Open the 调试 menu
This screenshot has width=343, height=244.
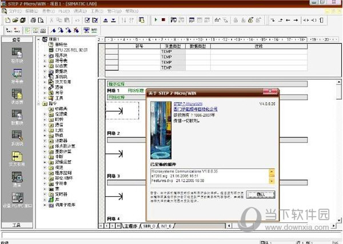80,11
